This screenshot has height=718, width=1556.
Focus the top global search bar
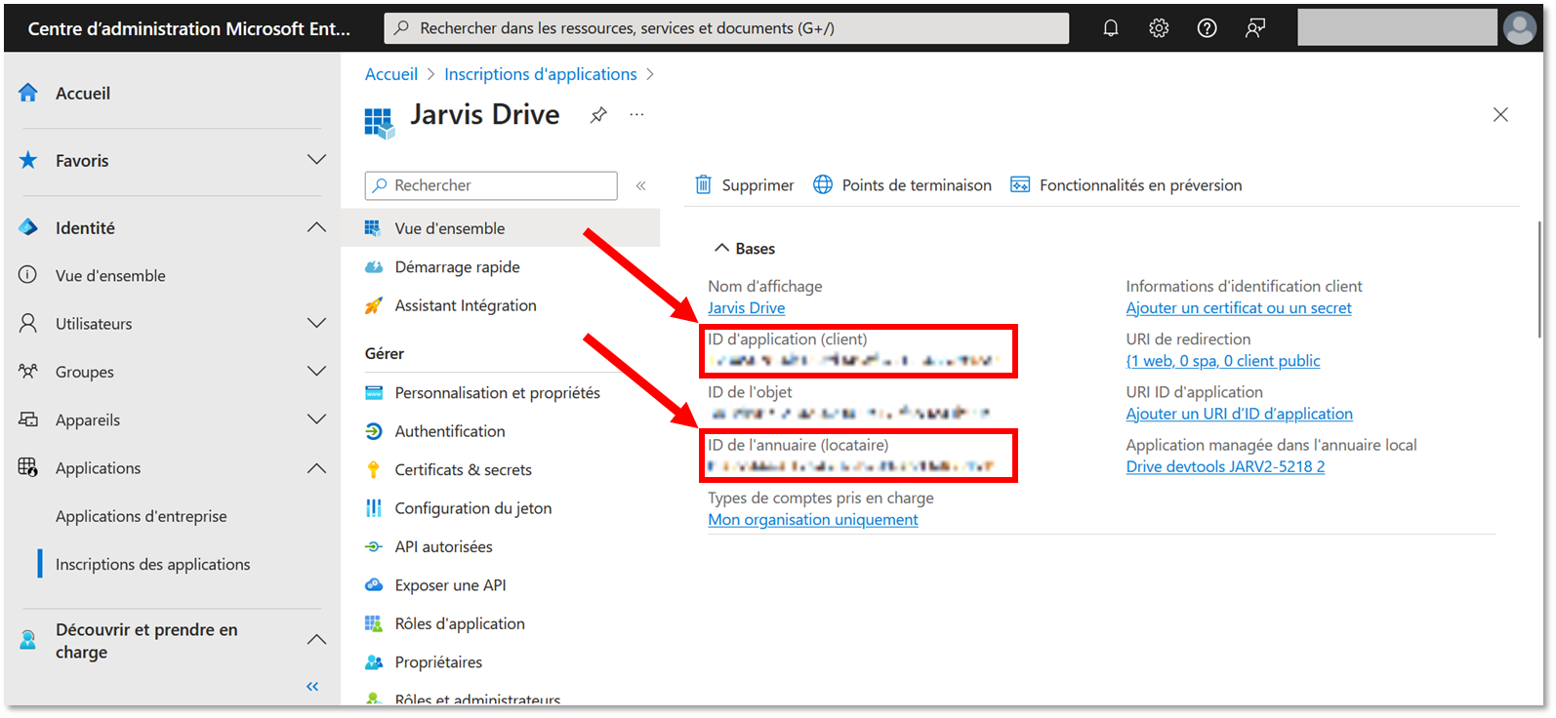(x=726, y=28)
